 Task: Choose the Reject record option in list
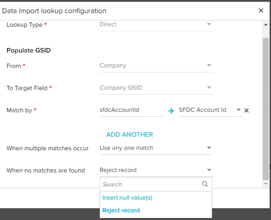tap(121, 210)
